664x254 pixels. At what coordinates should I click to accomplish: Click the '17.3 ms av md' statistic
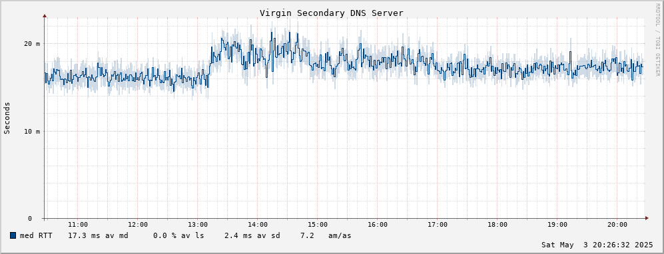click(98, 235)
